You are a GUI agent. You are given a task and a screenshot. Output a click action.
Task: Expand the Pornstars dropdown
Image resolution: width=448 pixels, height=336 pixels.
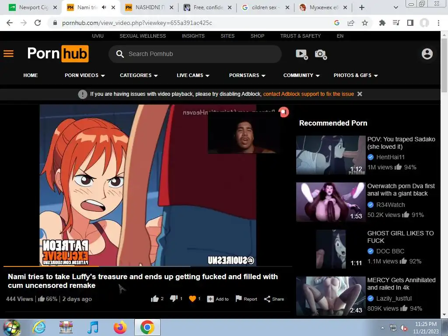pyautogui.click(x=248, y=75)
